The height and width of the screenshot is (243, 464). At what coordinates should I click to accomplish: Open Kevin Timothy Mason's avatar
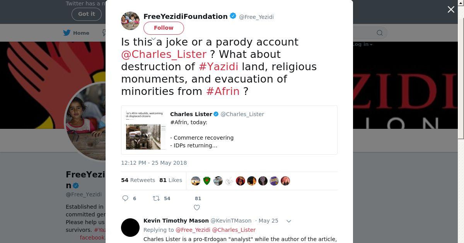[x=130, y=228]
